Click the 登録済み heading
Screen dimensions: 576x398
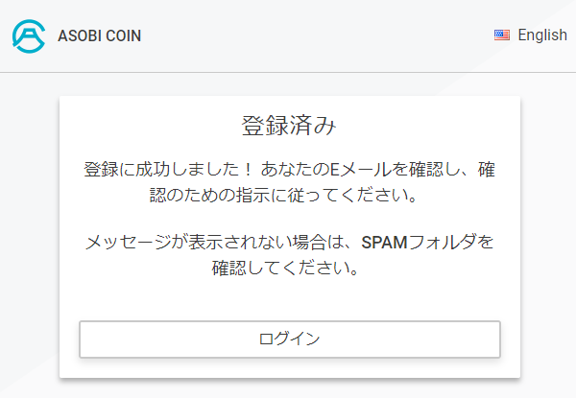(289, 127)
